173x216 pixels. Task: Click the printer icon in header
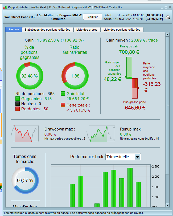pos(168,17)
